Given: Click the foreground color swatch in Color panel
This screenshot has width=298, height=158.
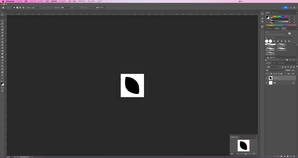Looking at the screenshot, I should click(267, 17).
